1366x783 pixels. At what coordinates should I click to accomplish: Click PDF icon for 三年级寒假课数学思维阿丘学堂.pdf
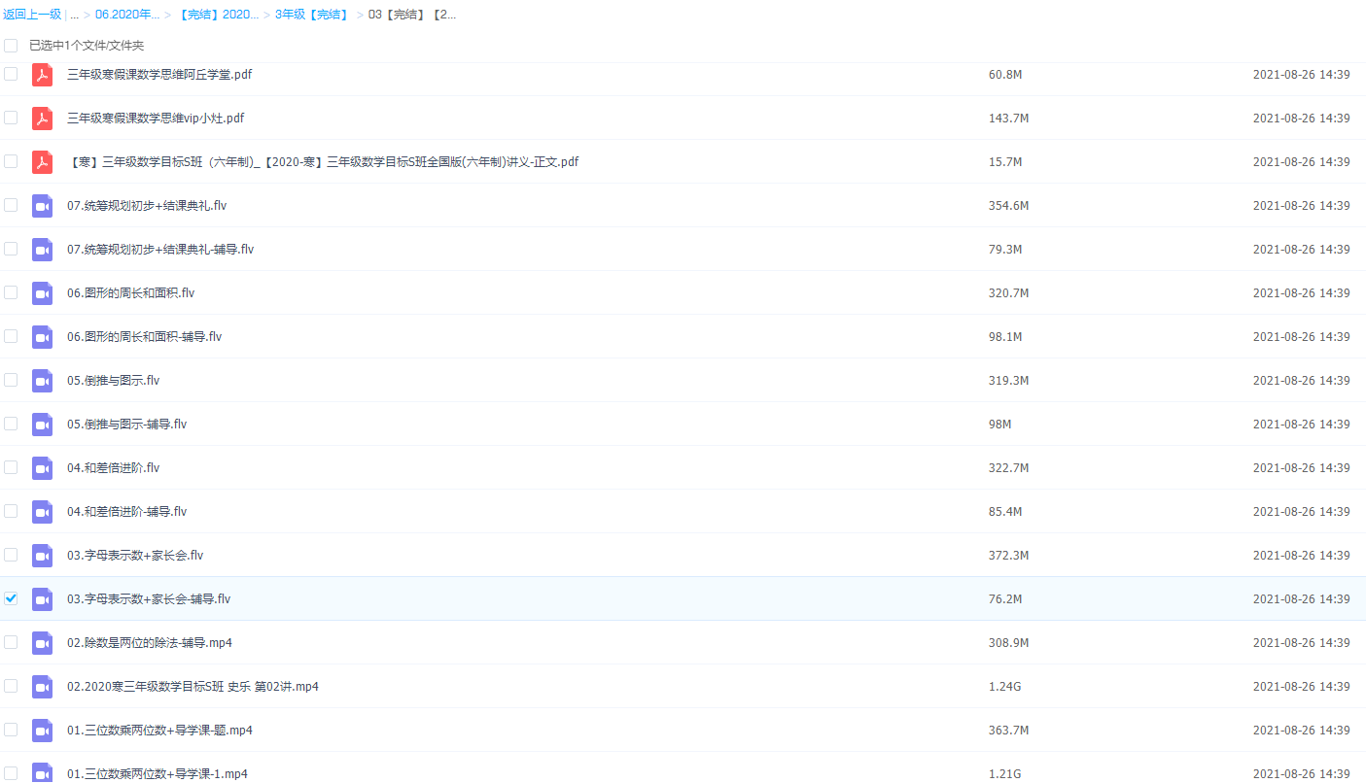pos(42,75)
